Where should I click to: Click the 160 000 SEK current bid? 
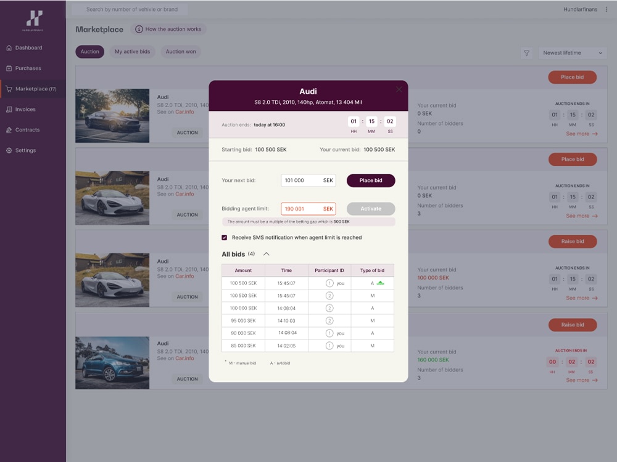coord(433,360)
